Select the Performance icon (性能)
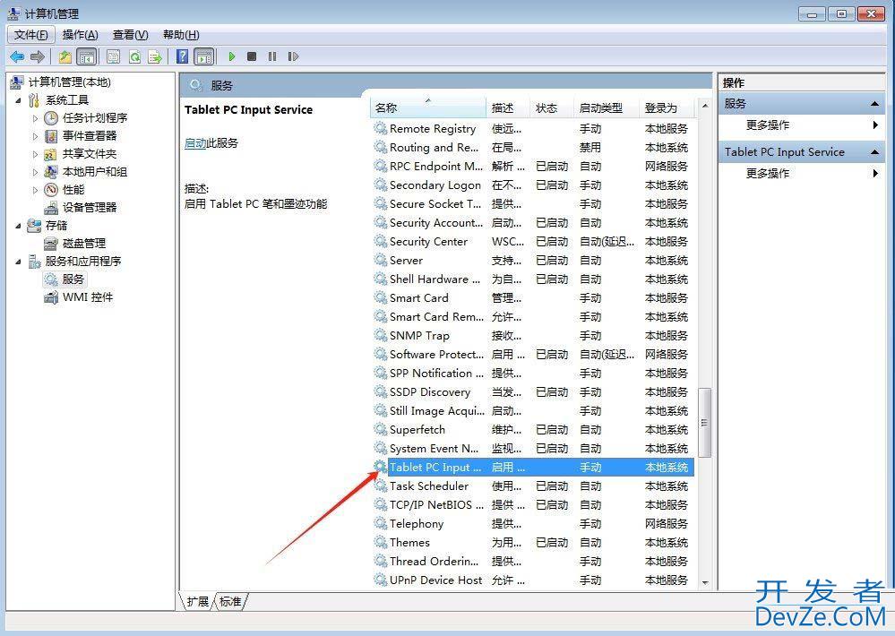The image size is (895, 636). (x=51, y=190)
